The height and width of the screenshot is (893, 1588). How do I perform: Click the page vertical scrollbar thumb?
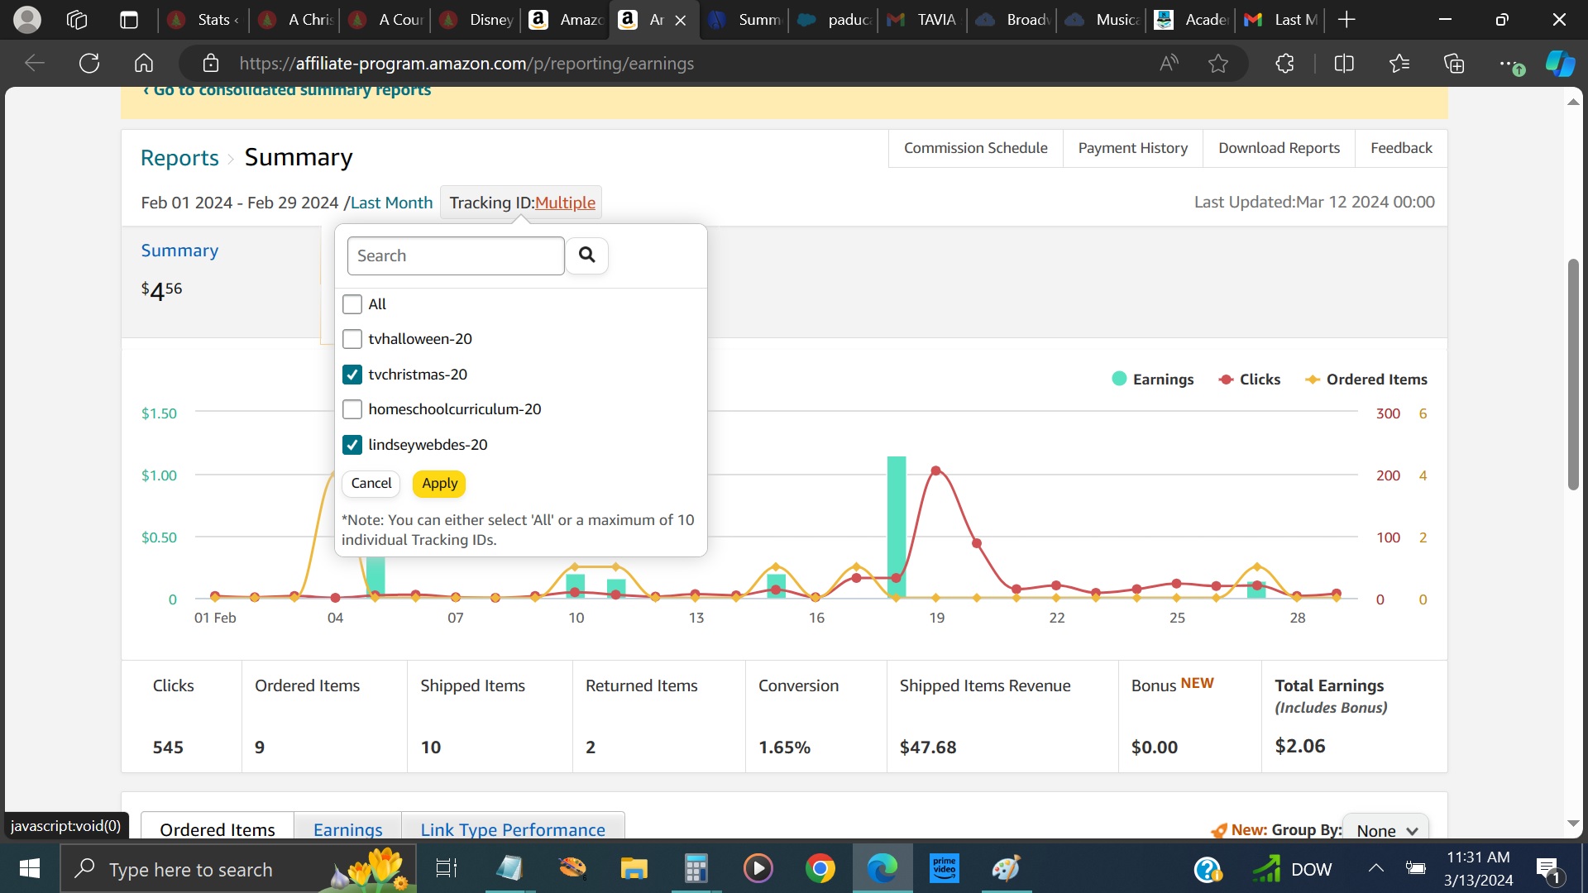point(1573,374)
